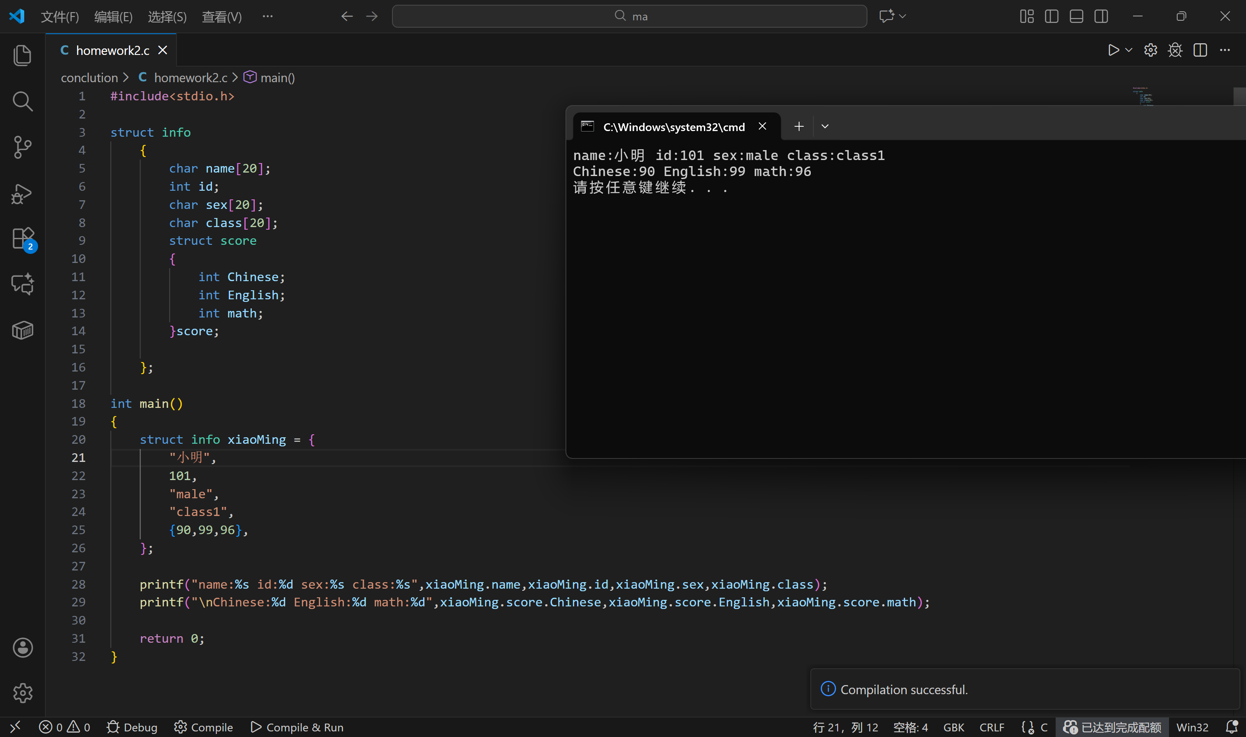Viewport: 1246px width, 737px height.
Task: Toggle the secondary side bar layout
Action: tap(1101, 16)
